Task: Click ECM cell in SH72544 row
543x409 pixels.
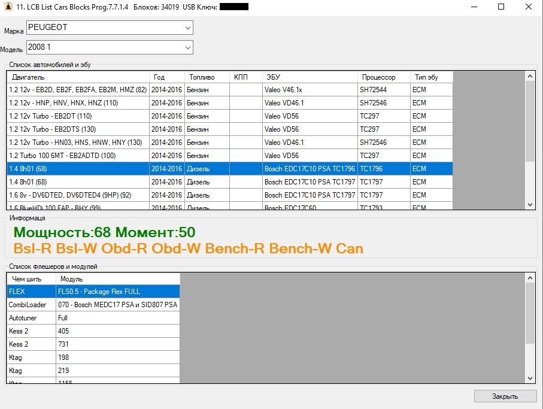Action: 432,90
